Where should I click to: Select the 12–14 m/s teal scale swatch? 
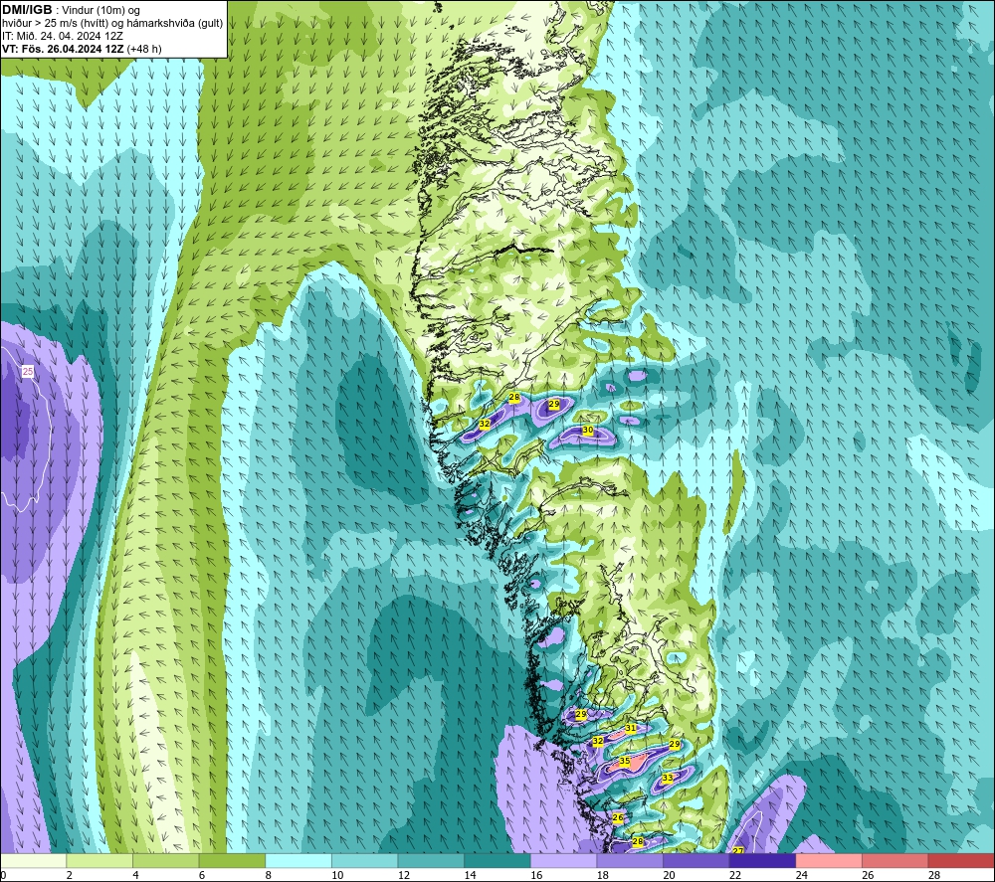click(431, 860)
